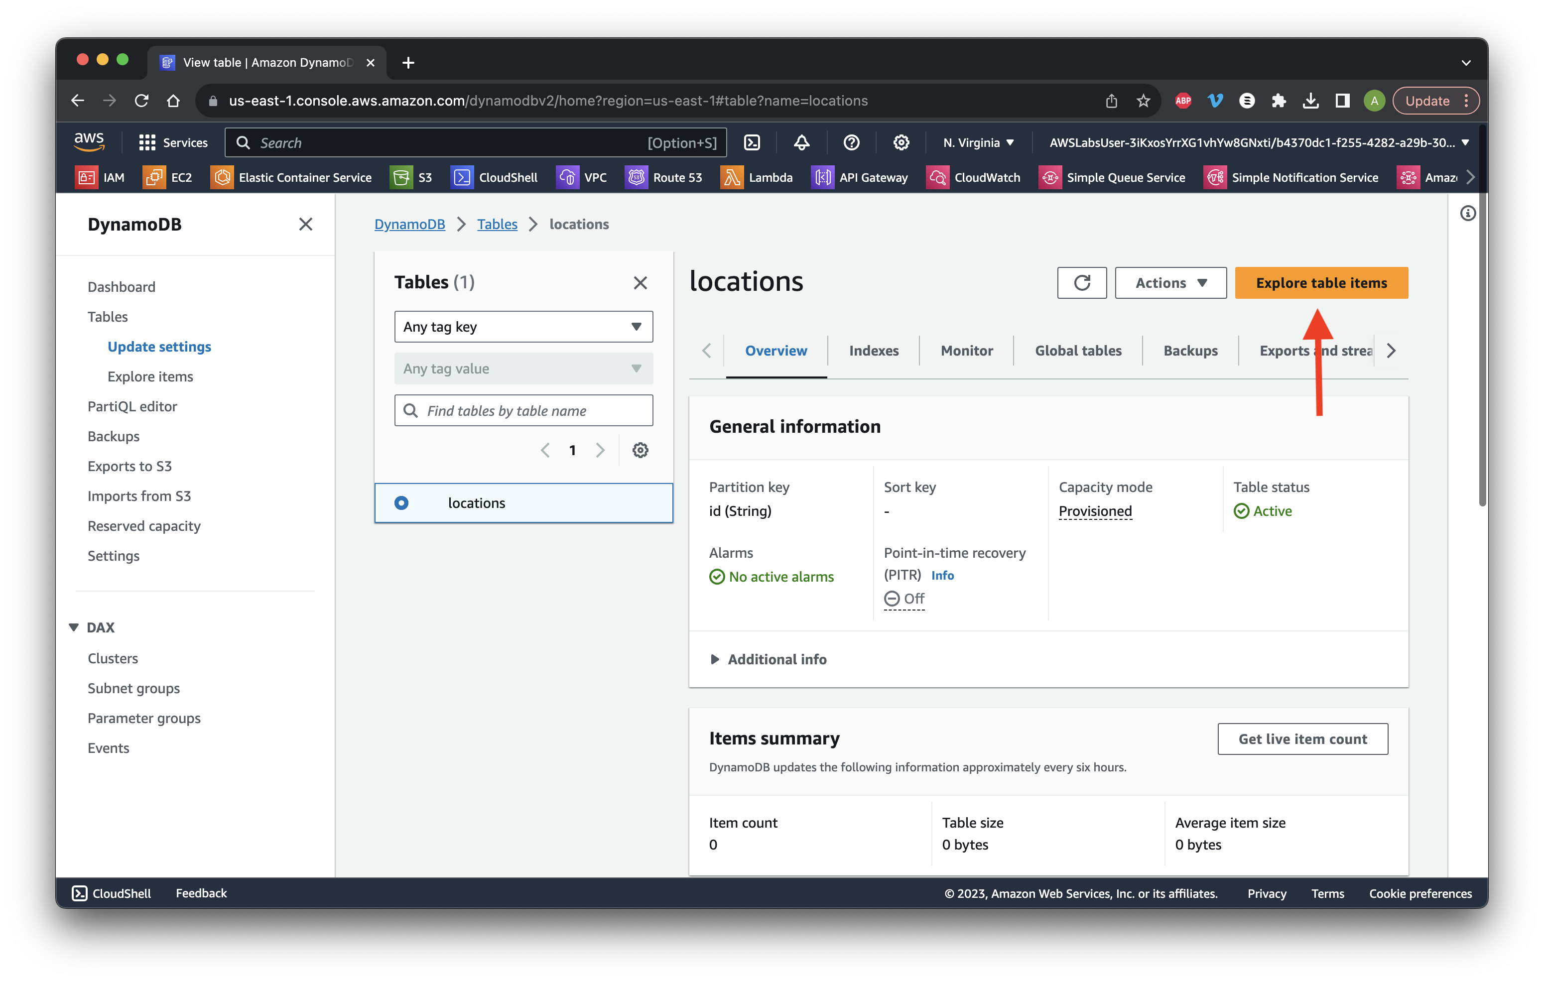The width and height of the screenshot is (1544, 982).
Task: Reload the browser page
Action: [142, 101]
